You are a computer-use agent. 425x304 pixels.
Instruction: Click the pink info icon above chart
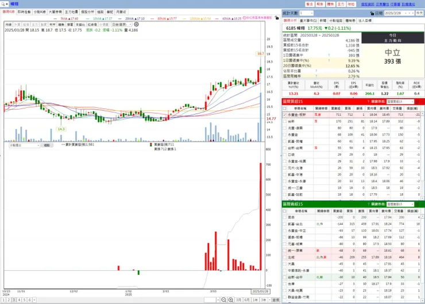[x=245, y=18]
